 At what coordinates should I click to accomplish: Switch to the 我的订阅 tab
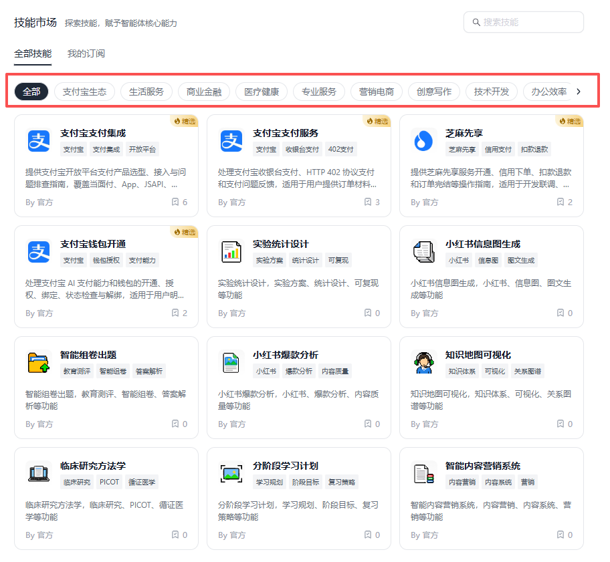[x=86, y=53]
